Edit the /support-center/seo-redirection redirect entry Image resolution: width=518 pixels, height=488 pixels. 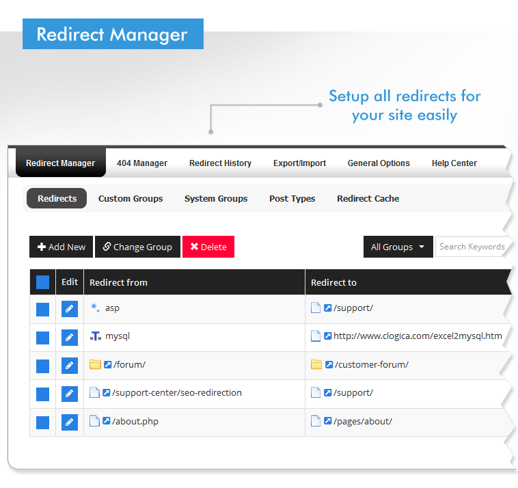[x=69, y=394]
